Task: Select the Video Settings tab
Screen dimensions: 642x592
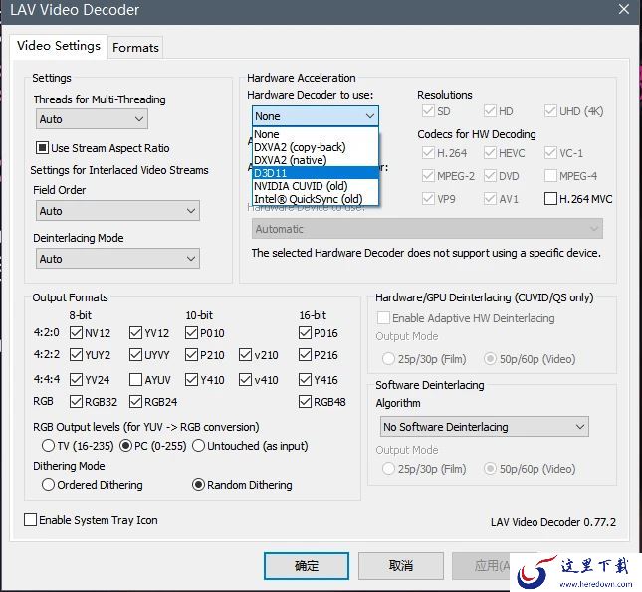Action: point(59,46)
